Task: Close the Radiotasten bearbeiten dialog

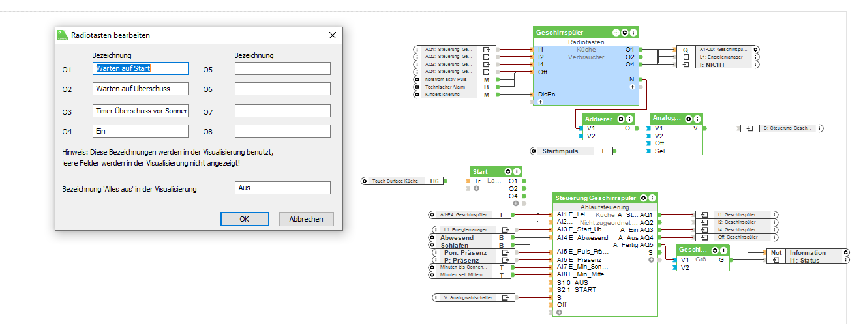Action: [333, 35]
